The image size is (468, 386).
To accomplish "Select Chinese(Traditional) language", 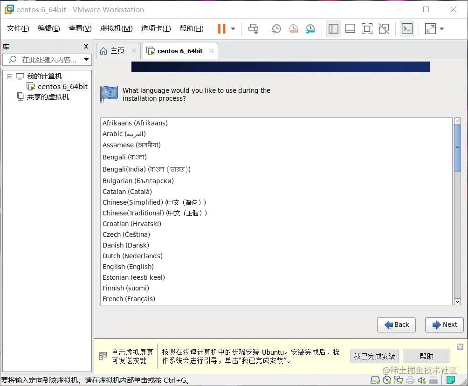I will click(276, 213).
